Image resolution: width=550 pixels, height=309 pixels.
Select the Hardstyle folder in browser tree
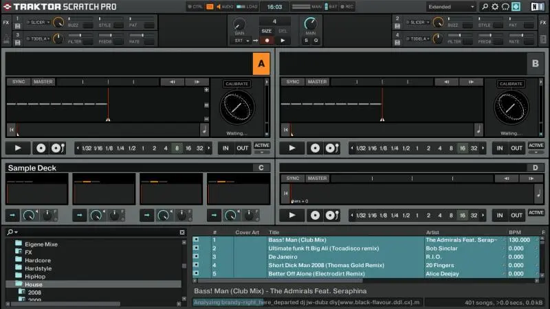(39, 268)
